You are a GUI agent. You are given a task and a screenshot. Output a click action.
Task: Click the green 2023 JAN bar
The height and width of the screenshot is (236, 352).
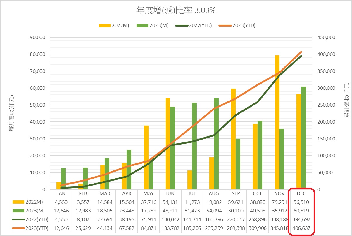[63, 178]
